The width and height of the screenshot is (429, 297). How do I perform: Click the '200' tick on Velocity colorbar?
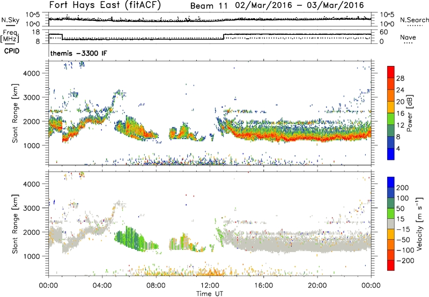click(403, 188)
